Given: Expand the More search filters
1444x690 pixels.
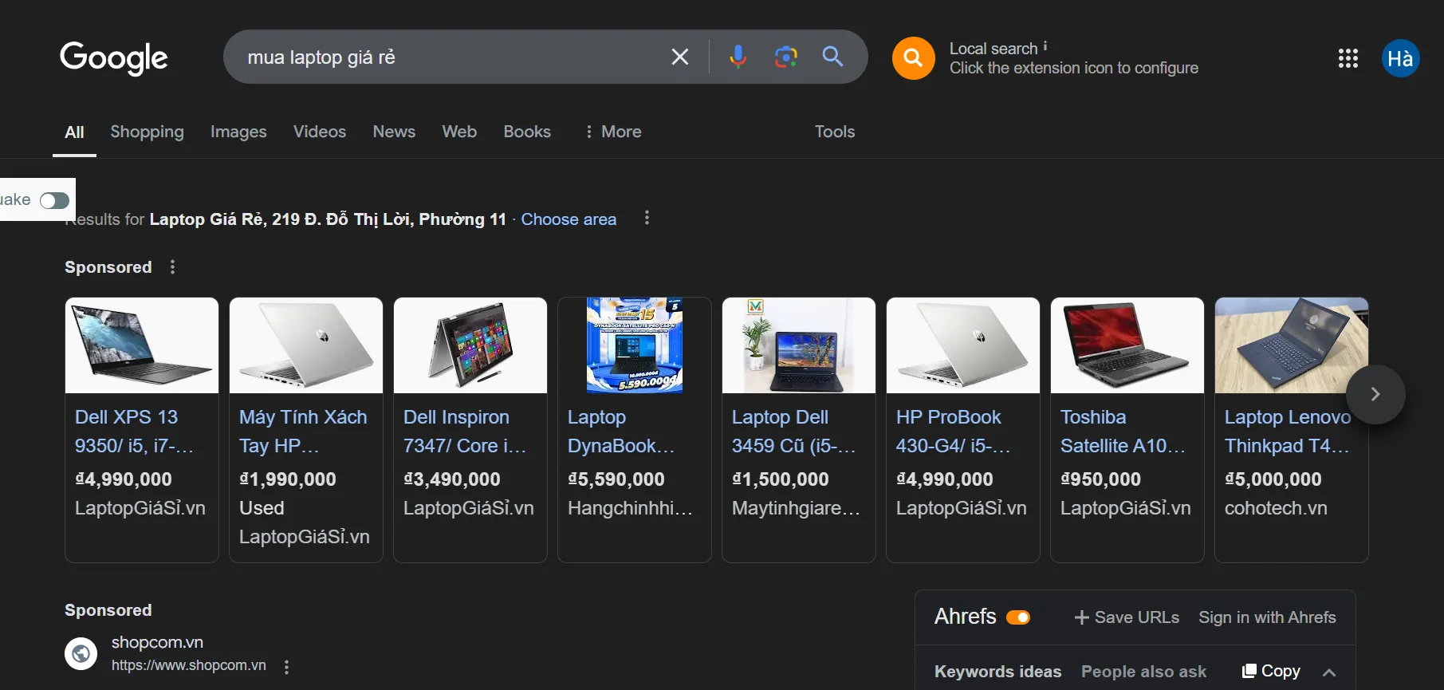Looking at the screenshot, I should (x=613, y=132).
